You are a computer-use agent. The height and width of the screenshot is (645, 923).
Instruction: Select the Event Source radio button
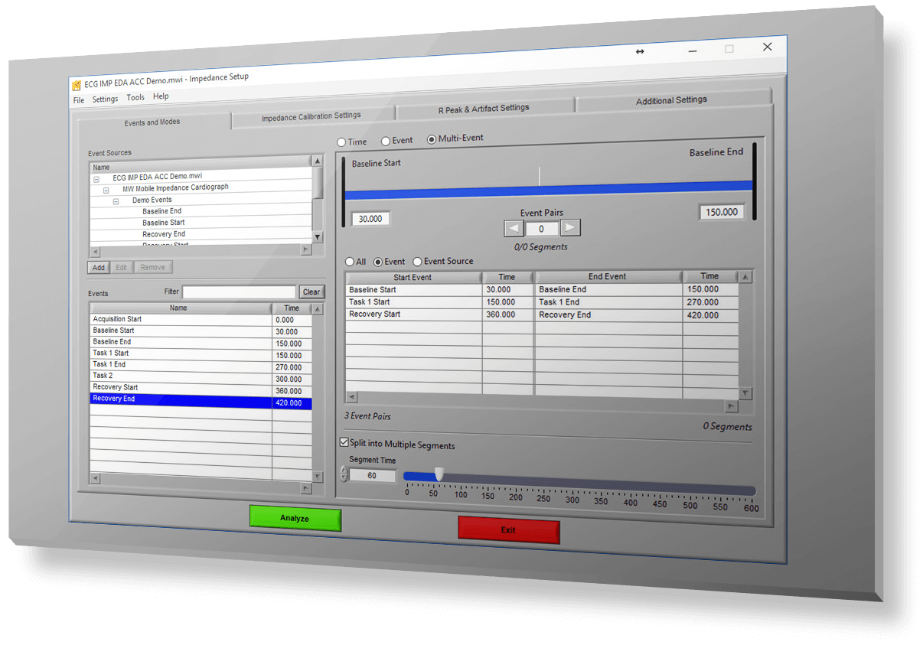(x=418, y=262)
